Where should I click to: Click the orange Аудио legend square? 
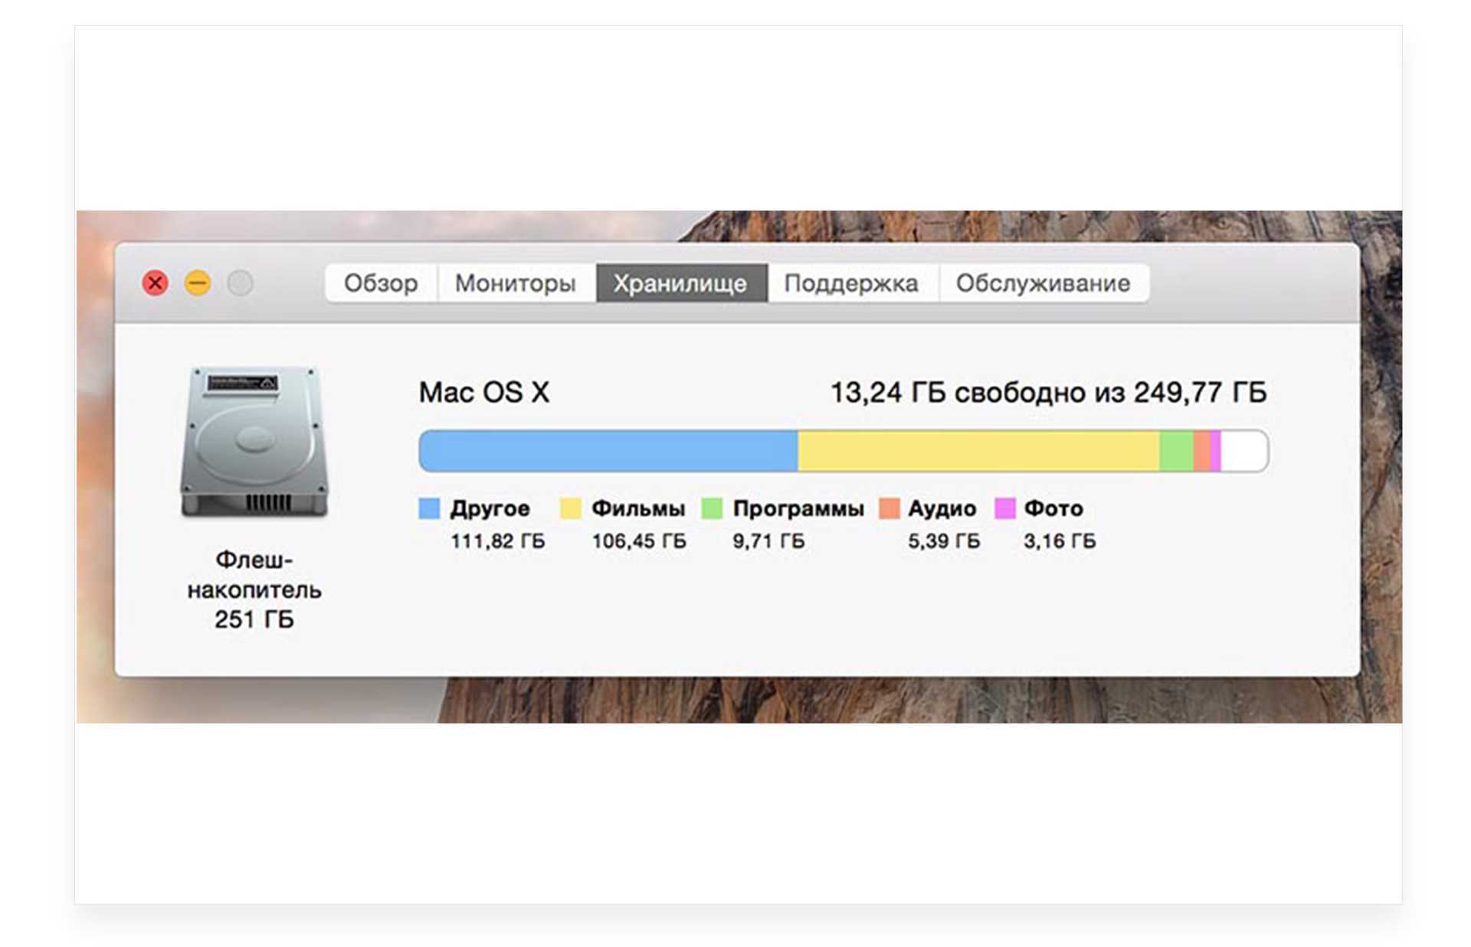[x=889, y=508]
